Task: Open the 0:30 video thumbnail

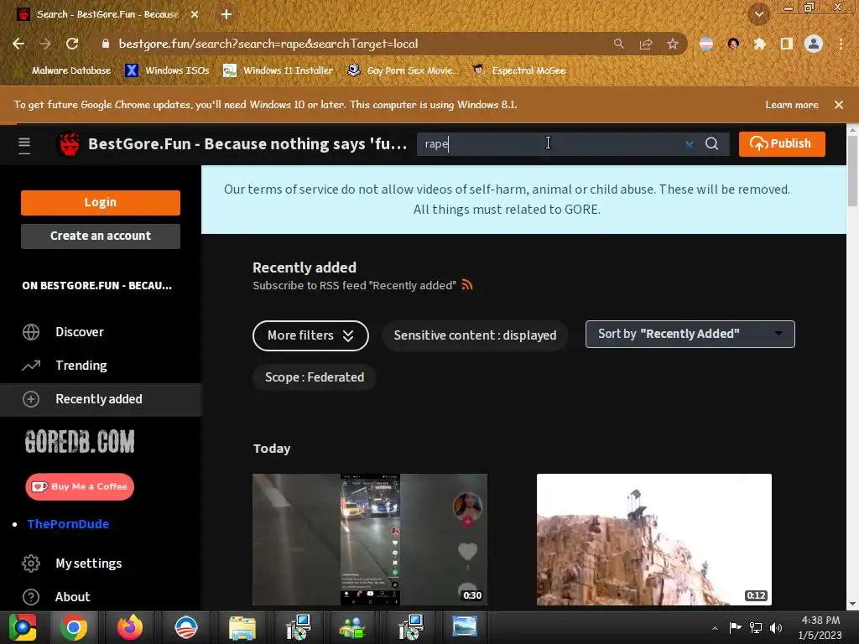Action: pos(370,539)
